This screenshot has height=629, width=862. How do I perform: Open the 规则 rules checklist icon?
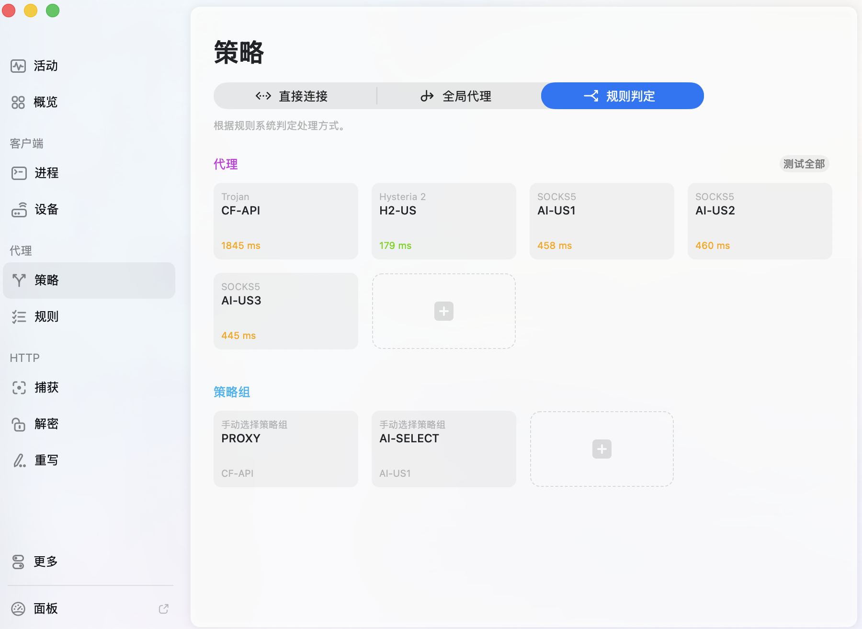[x=19, y=317]
